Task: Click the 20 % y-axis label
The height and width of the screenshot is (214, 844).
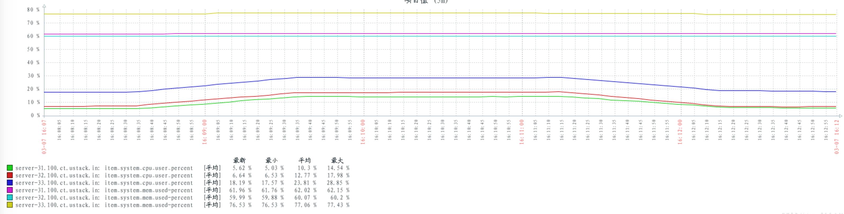Action: (x=33, y=89)
